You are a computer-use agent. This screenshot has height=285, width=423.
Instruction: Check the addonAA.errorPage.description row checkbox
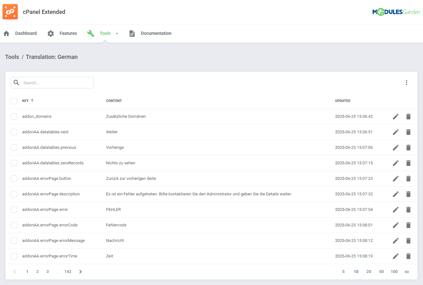coord(14,194)
